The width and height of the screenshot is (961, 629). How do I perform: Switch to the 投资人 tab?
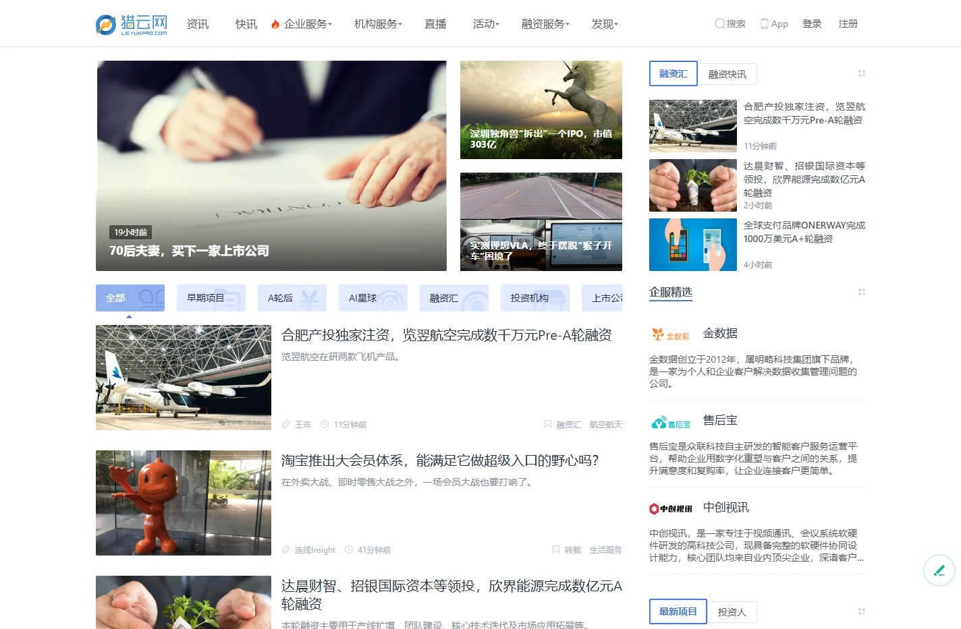click(x=732, y=612)
